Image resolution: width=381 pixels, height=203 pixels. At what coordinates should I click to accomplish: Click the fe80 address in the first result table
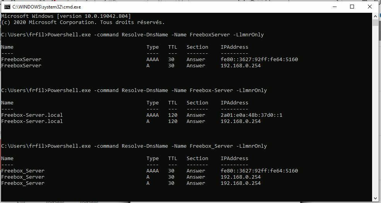pyautogui.click(x=259, y=60)
